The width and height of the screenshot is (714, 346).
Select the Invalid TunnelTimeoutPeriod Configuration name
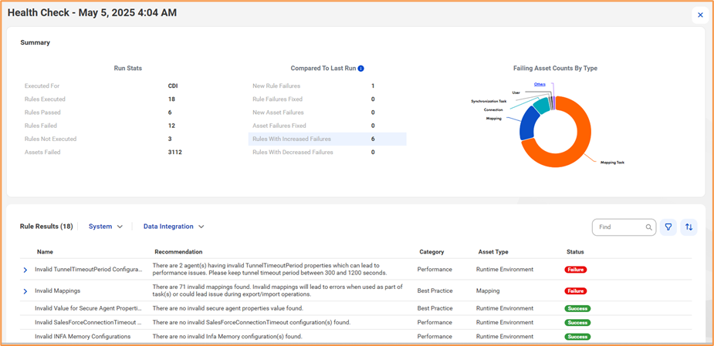pyautogui.click(x=86, y=270)
